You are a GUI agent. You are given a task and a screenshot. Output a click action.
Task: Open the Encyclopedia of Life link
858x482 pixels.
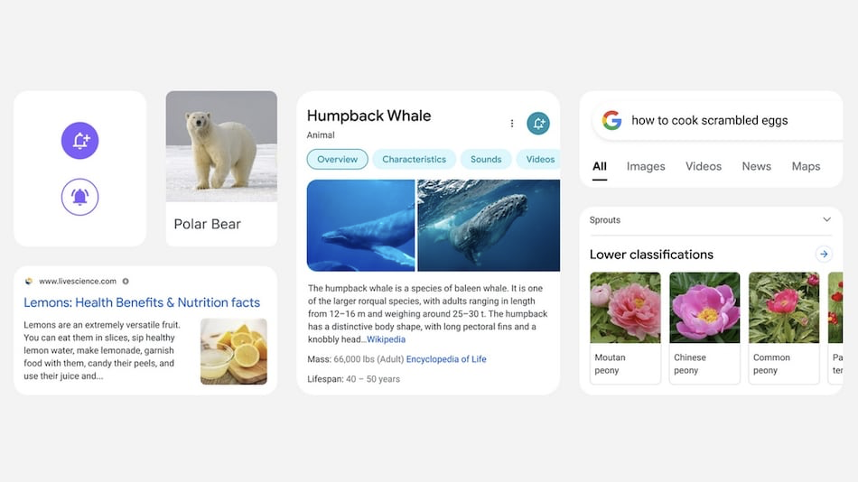446,359
